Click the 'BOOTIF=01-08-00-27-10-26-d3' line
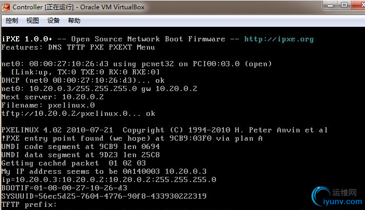The height and width of the screenshot is (210, 365). coord(64,188)
